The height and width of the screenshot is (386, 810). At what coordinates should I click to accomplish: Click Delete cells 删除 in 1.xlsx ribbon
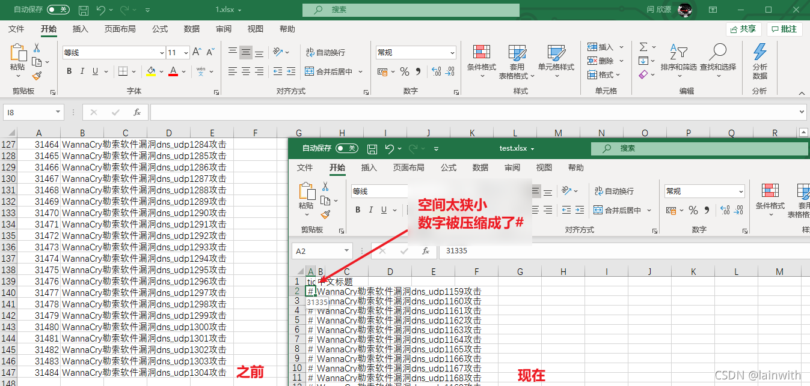click(606, 61)
